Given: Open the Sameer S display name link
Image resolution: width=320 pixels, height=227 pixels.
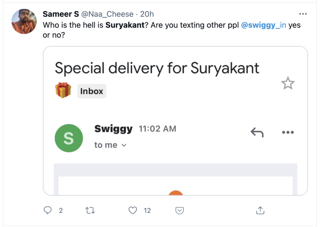Looking at the screenshot, I should coord(61,14).
